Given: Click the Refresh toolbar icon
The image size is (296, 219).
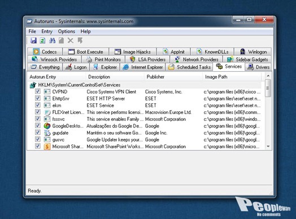Looking at the screenshot, I should coord(43,41).
